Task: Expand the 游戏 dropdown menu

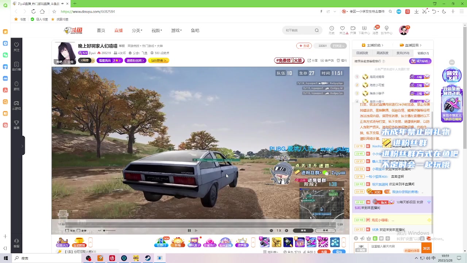Action: (x=176, y=30)
